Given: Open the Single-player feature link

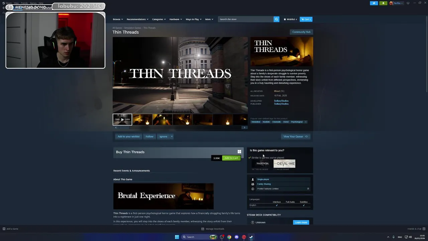Looking at the screenshot, I should 263,179.
